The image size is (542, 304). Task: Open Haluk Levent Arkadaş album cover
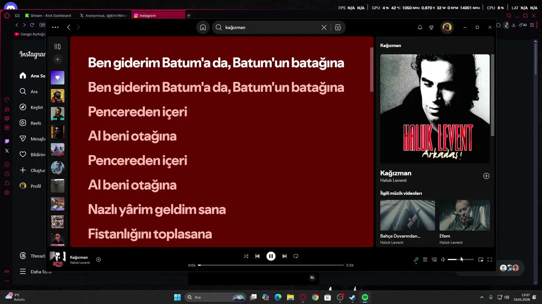coord(435,109)
